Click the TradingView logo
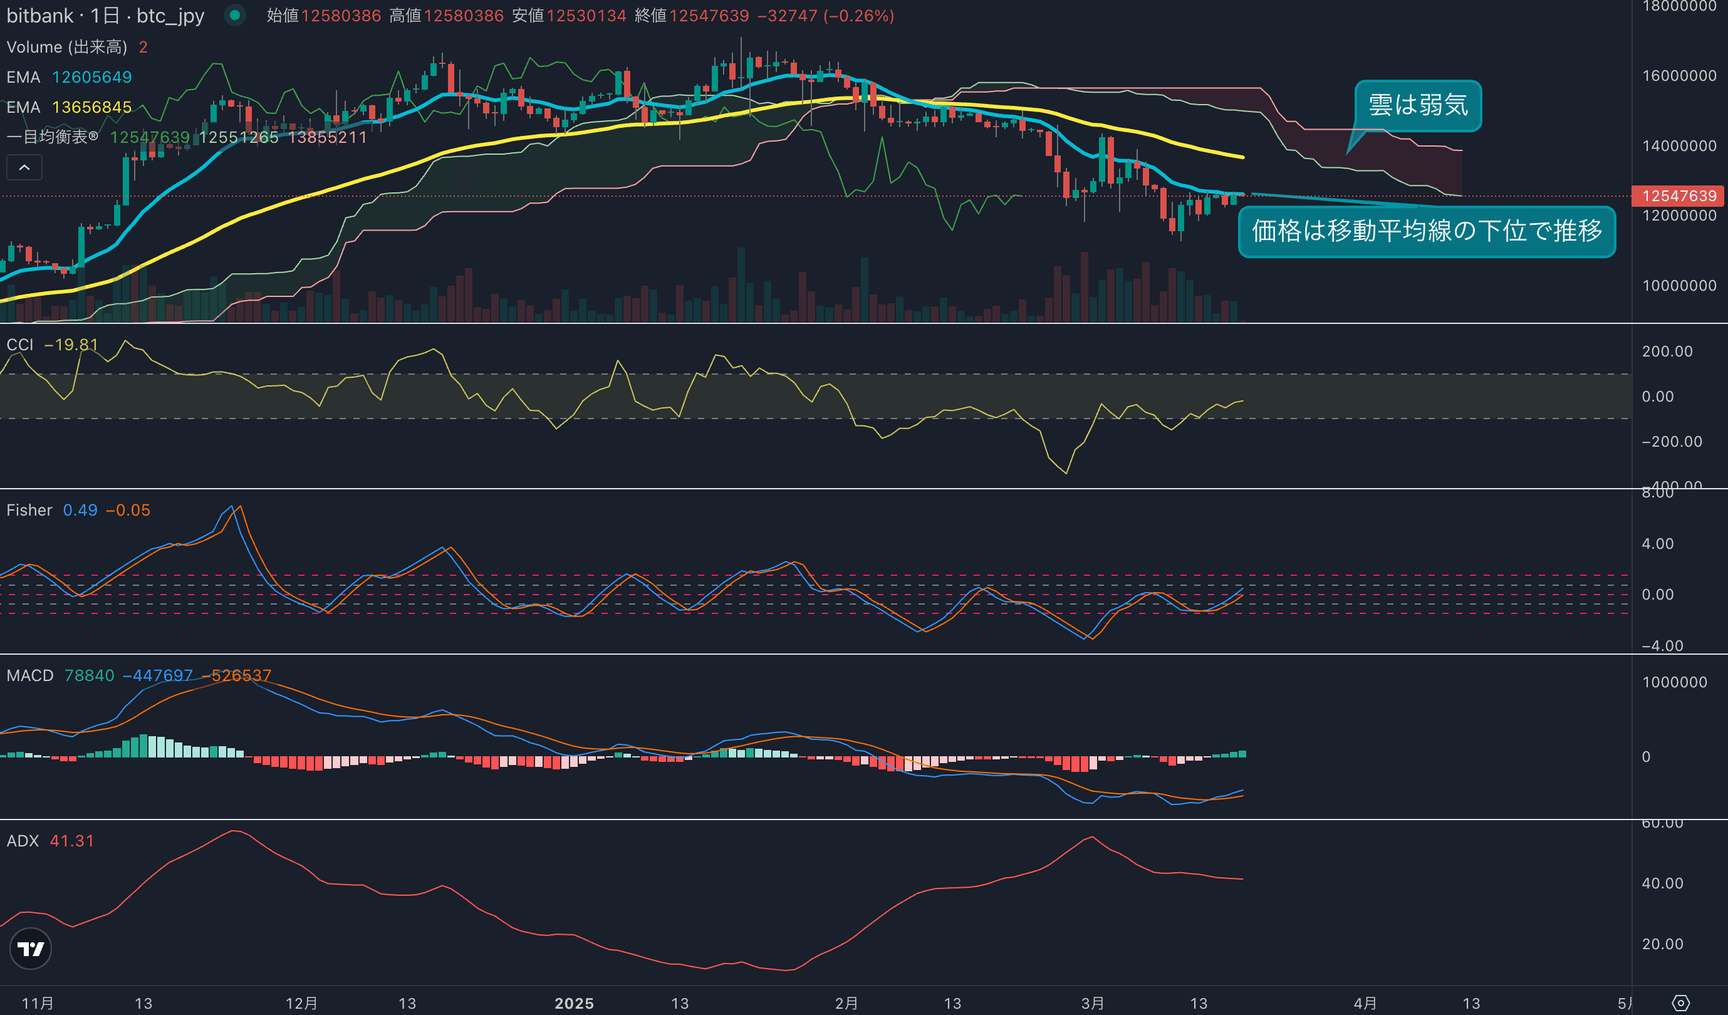This screenshot has width=1728, height=1015. coord(30,949)
